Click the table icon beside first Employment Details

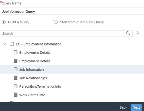(16, 52)
